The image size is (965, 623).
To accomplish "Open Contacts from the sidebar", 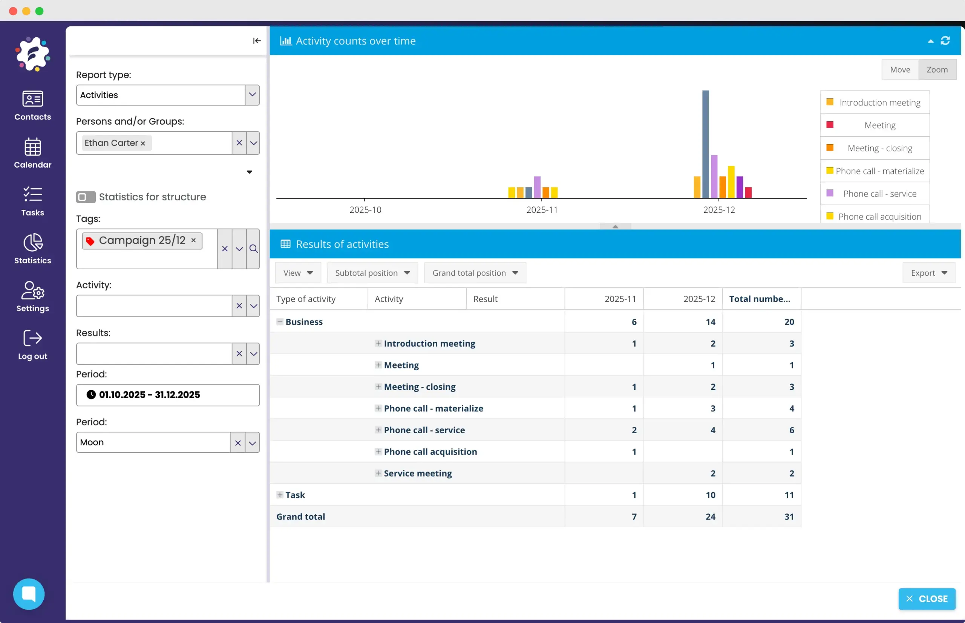I will [x=32, y=105].
